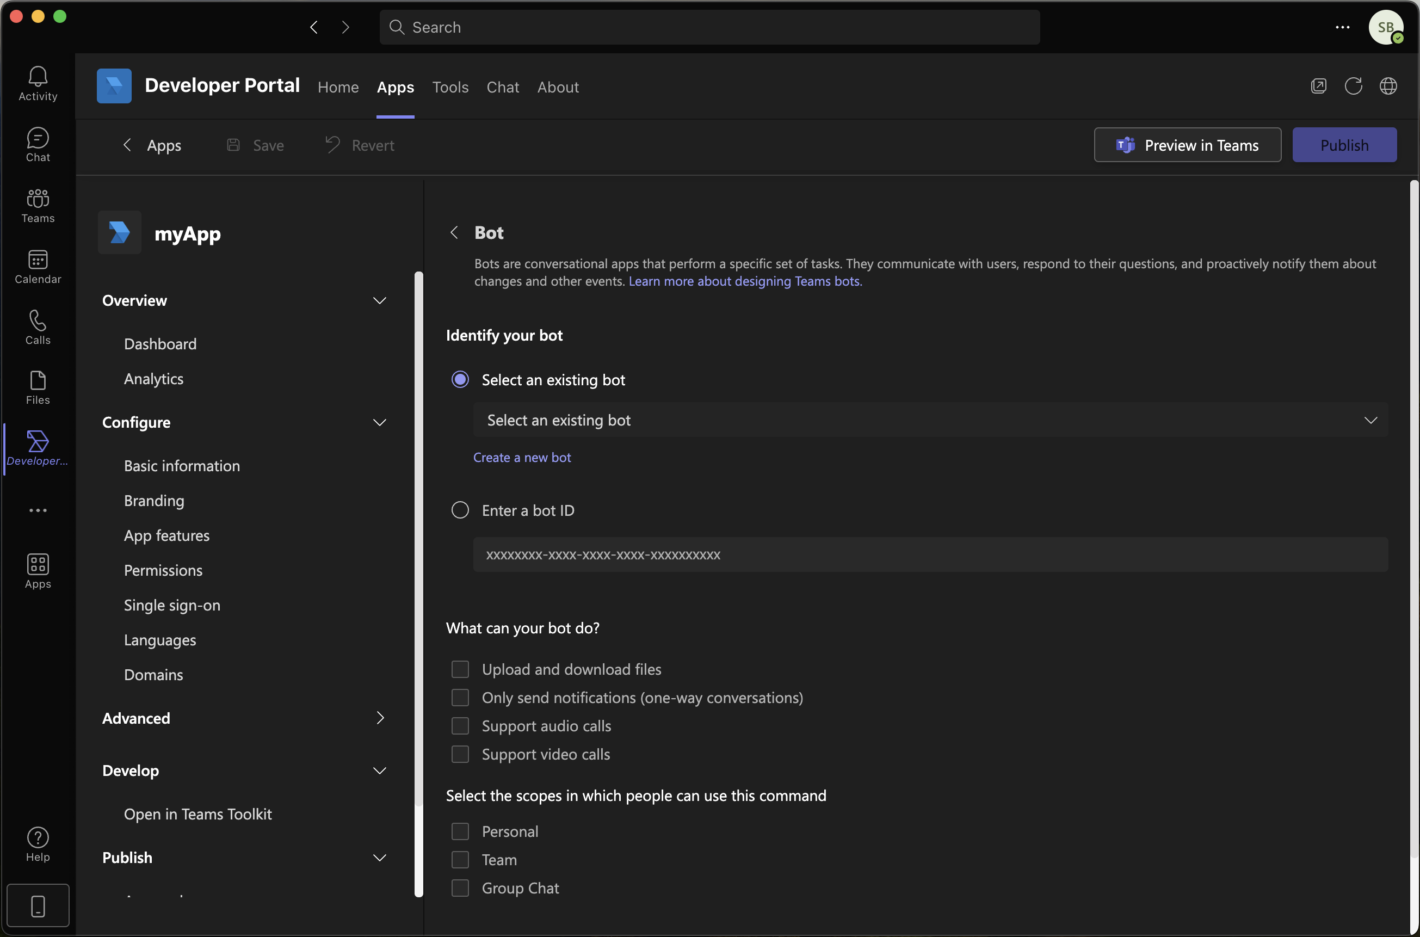This screenshot has height=937, width=1420.
Task: Click the pop-out app icon
Action: (x=1318, y=86)
